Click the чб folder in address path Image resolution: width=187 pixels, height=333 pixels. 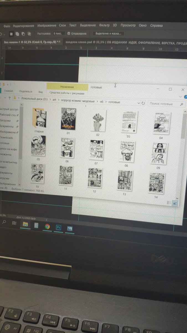pyautogui.click(x=101, y=102)
